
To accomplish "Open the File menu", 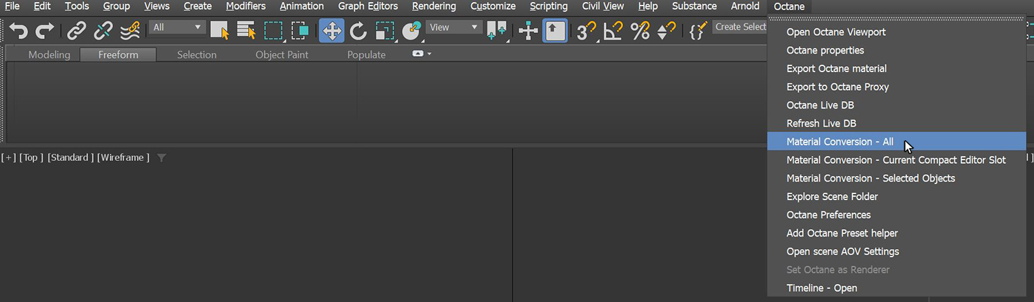I will (12, 6).
